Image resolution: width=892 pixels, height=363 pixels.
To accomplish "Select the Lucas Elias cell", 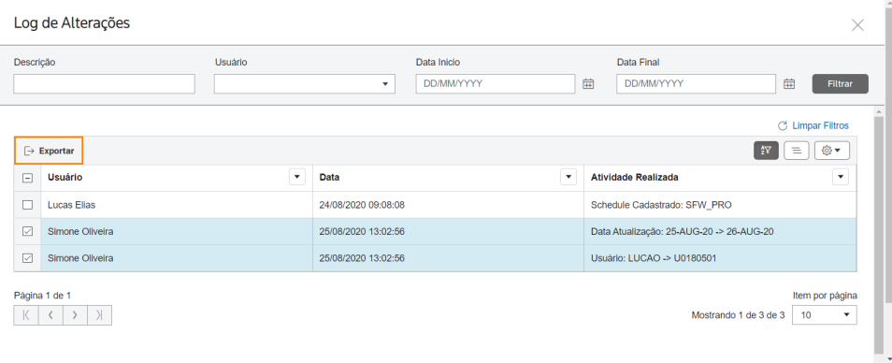I will pos(177,205).
